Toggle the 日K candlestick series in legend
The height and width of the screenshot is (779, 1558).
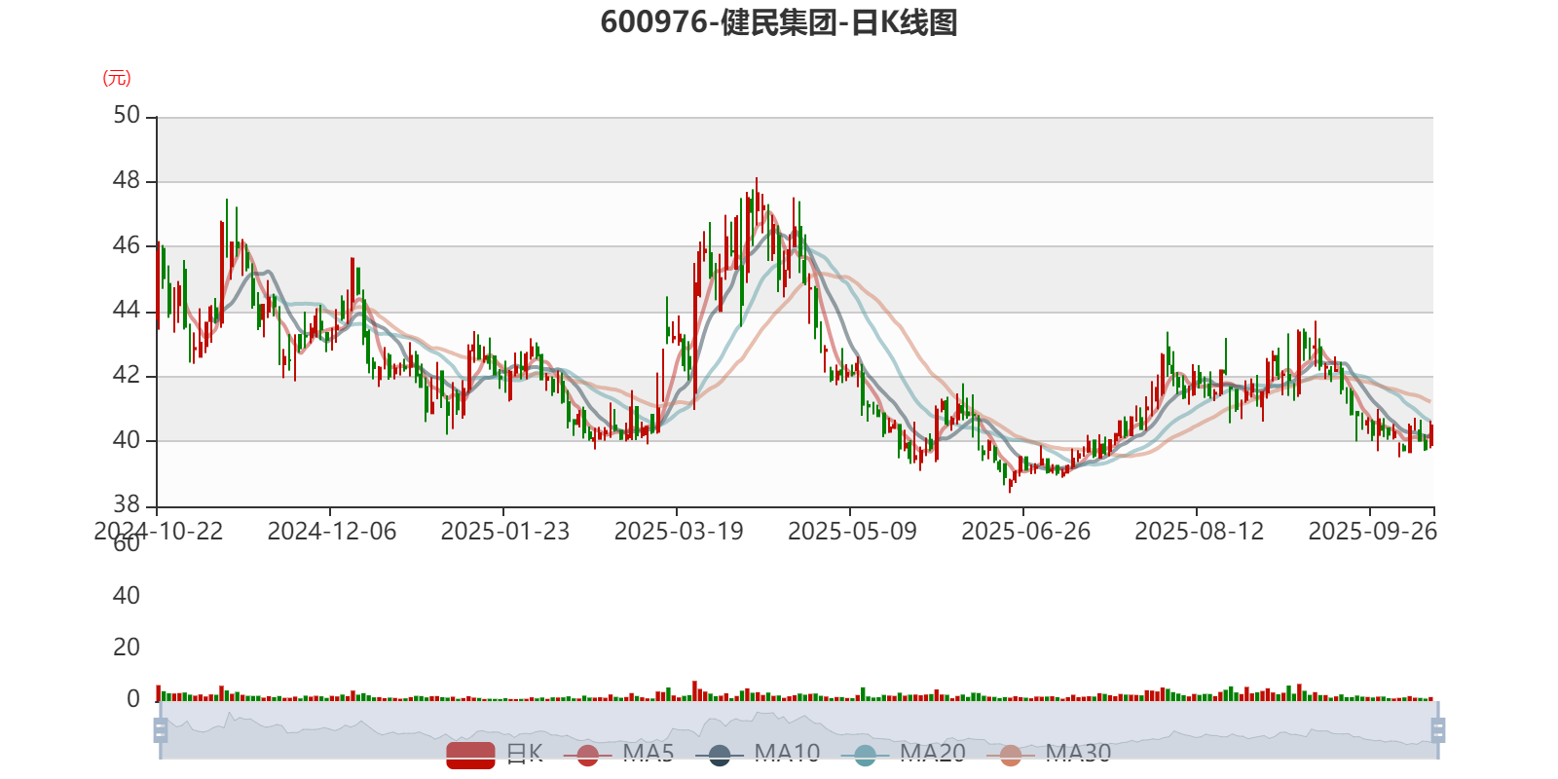(x=495, y=754)
